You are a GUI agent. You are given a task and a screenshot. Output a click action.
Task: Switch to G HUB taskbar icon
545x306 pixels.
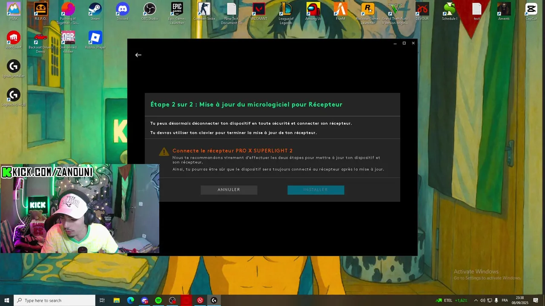tap(214, 300)
